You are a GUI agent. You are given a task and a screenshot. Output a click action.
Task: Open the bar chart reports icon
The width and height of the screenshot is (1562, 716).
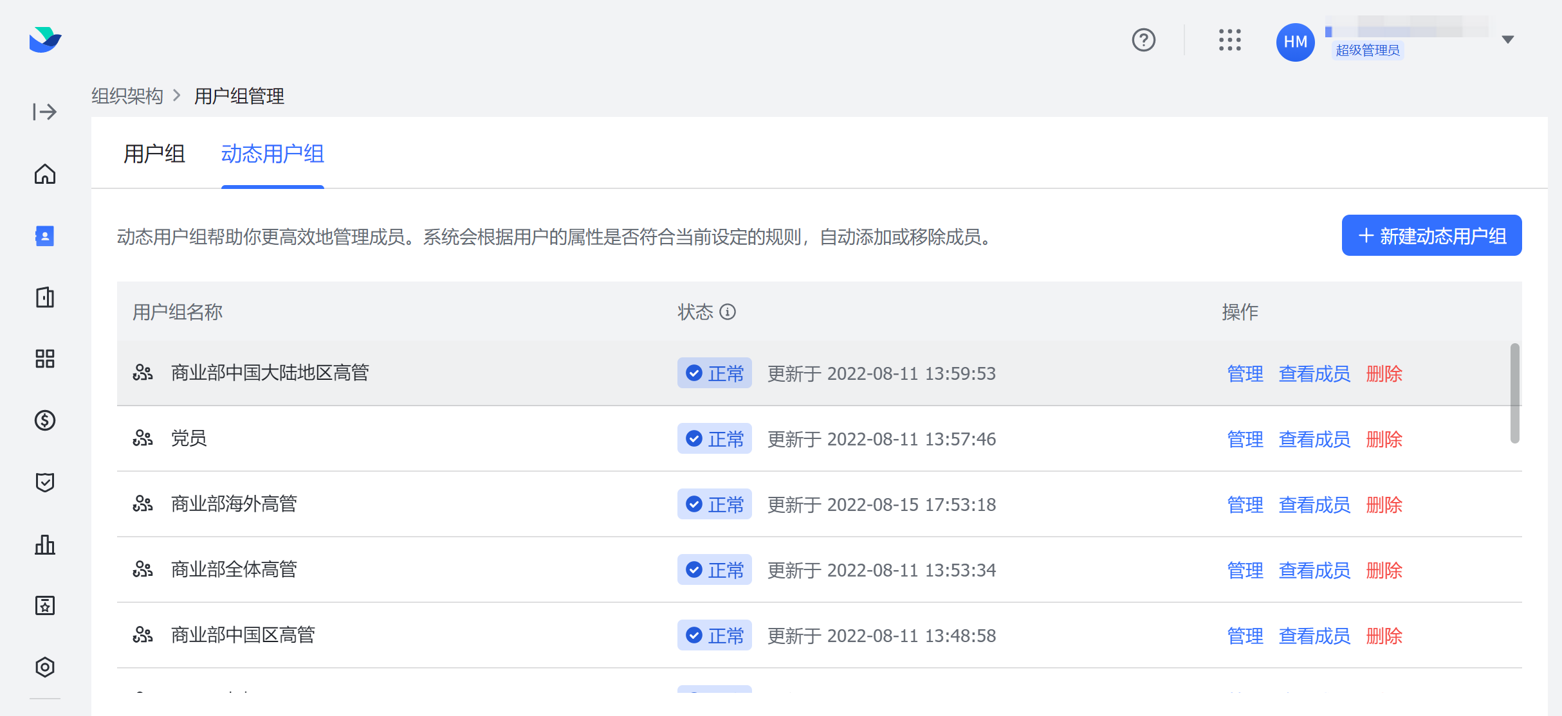click(x=44, y=544)
